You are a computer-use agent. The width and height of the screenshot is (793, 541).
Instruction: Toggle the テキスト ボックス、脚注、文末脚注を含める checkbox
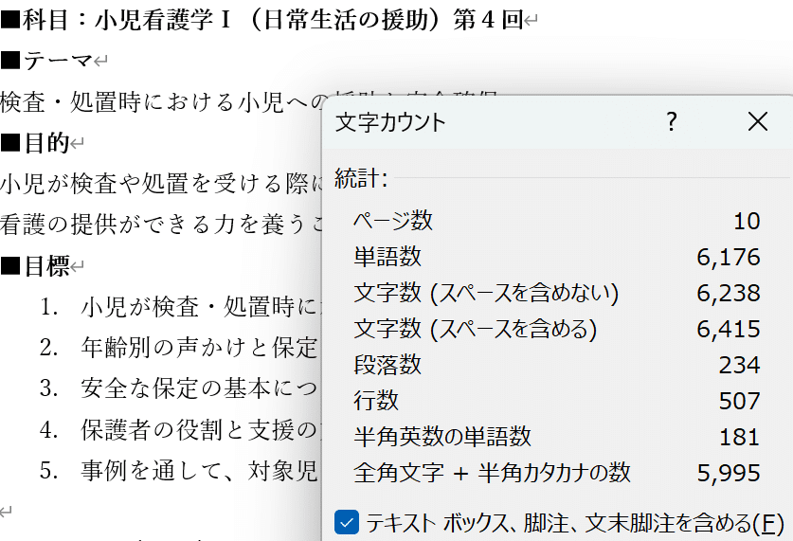point(347,522)
